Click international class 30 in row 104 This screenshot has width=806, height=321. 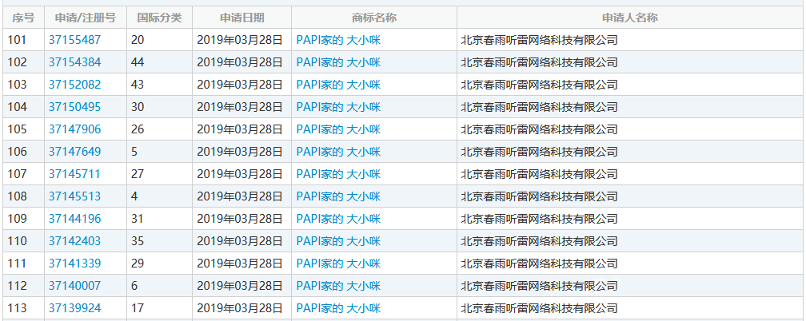pos(138,107)
